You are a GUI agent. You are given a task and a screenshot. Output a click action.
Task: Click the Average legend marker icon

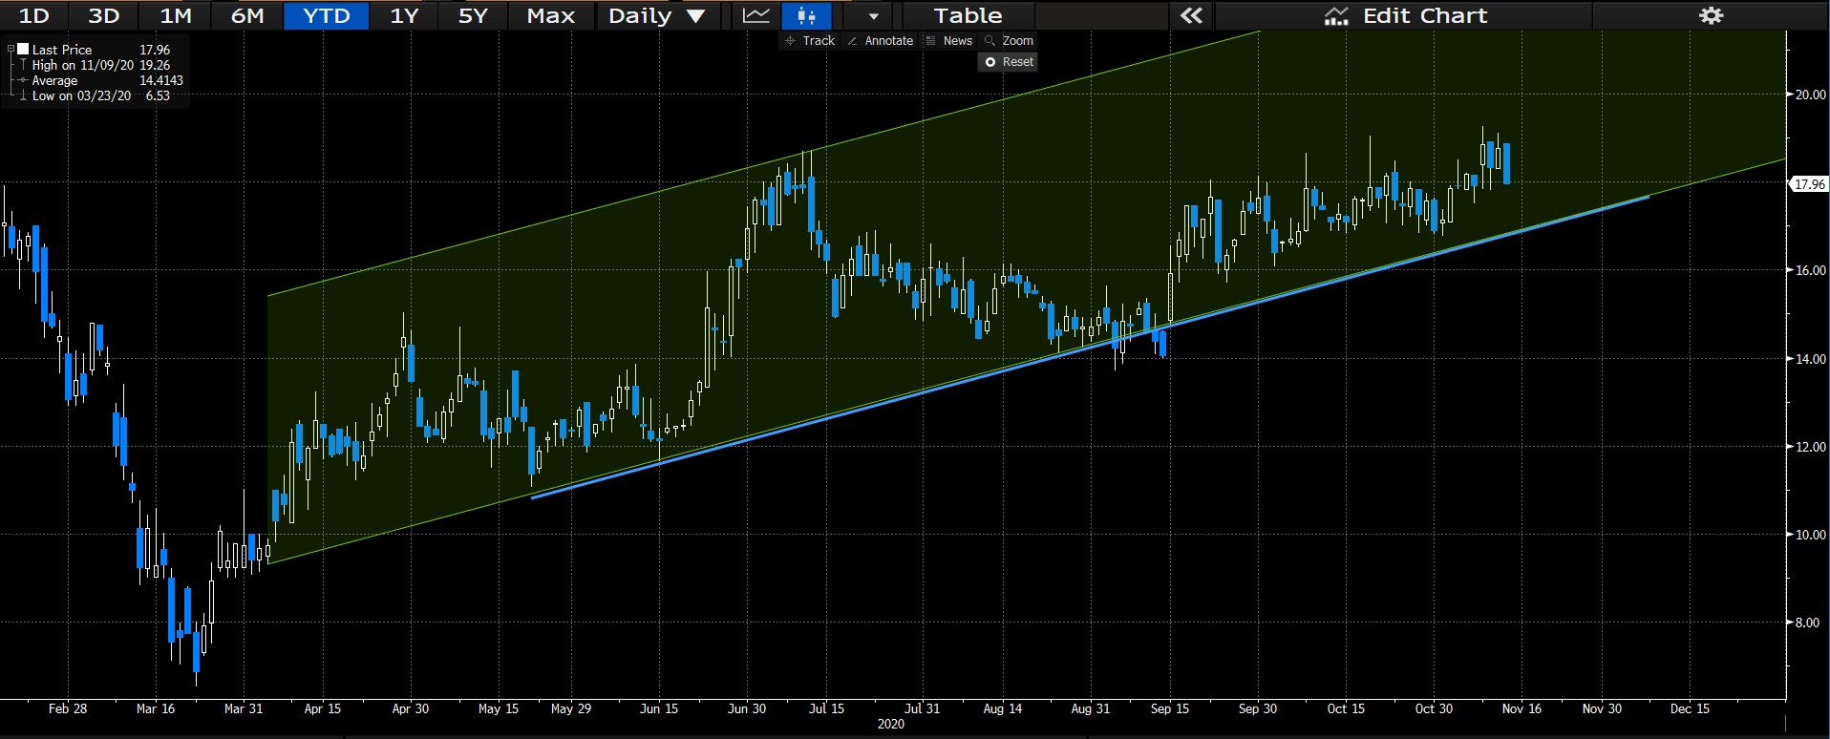[23, 80]
